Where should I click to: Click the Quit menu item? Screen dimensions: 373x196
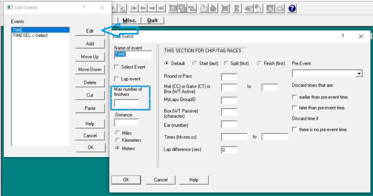152,21
